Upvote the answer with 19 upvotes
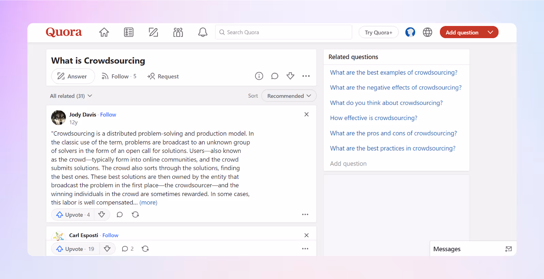Image resolution: width=544 pixels, height=279 pixels. click(x=75, y=249)
